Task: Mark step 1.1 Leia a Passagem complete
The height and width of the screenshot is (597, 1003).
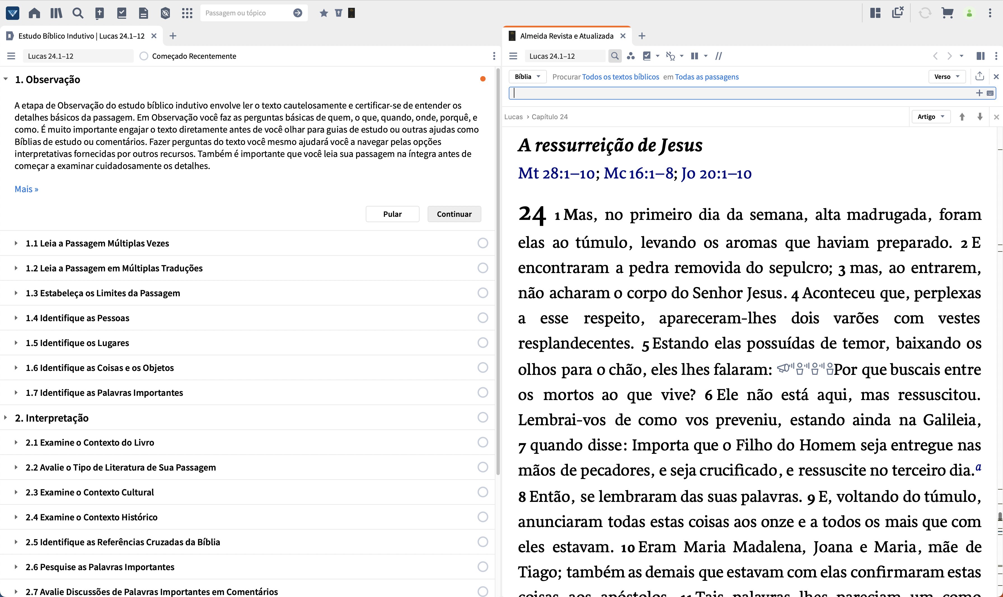Action: point(482,243)
